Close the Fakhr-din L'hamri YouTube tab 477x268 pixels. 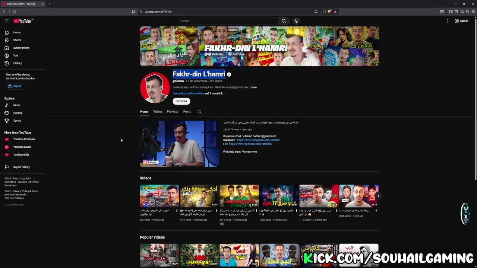[42, 4]
